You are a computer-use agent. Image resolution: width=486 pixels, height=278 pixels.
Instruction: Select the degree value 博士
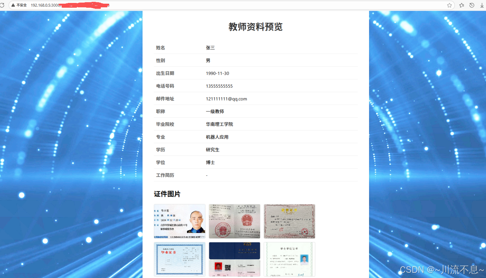(x=210, y=162)
